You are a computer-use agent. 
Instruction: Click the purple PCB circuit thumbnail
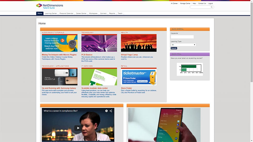coord(99,43)
